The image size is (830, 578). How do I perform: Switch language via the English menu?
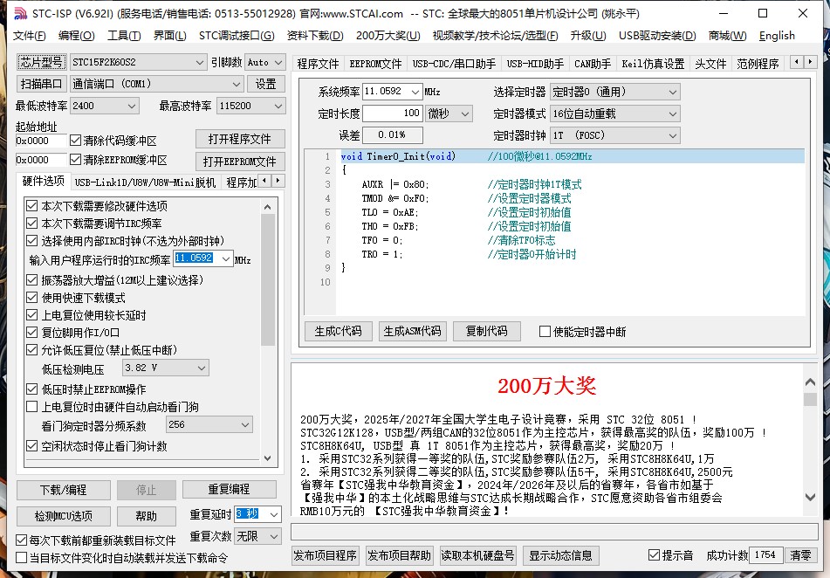(x=777, y=36)
